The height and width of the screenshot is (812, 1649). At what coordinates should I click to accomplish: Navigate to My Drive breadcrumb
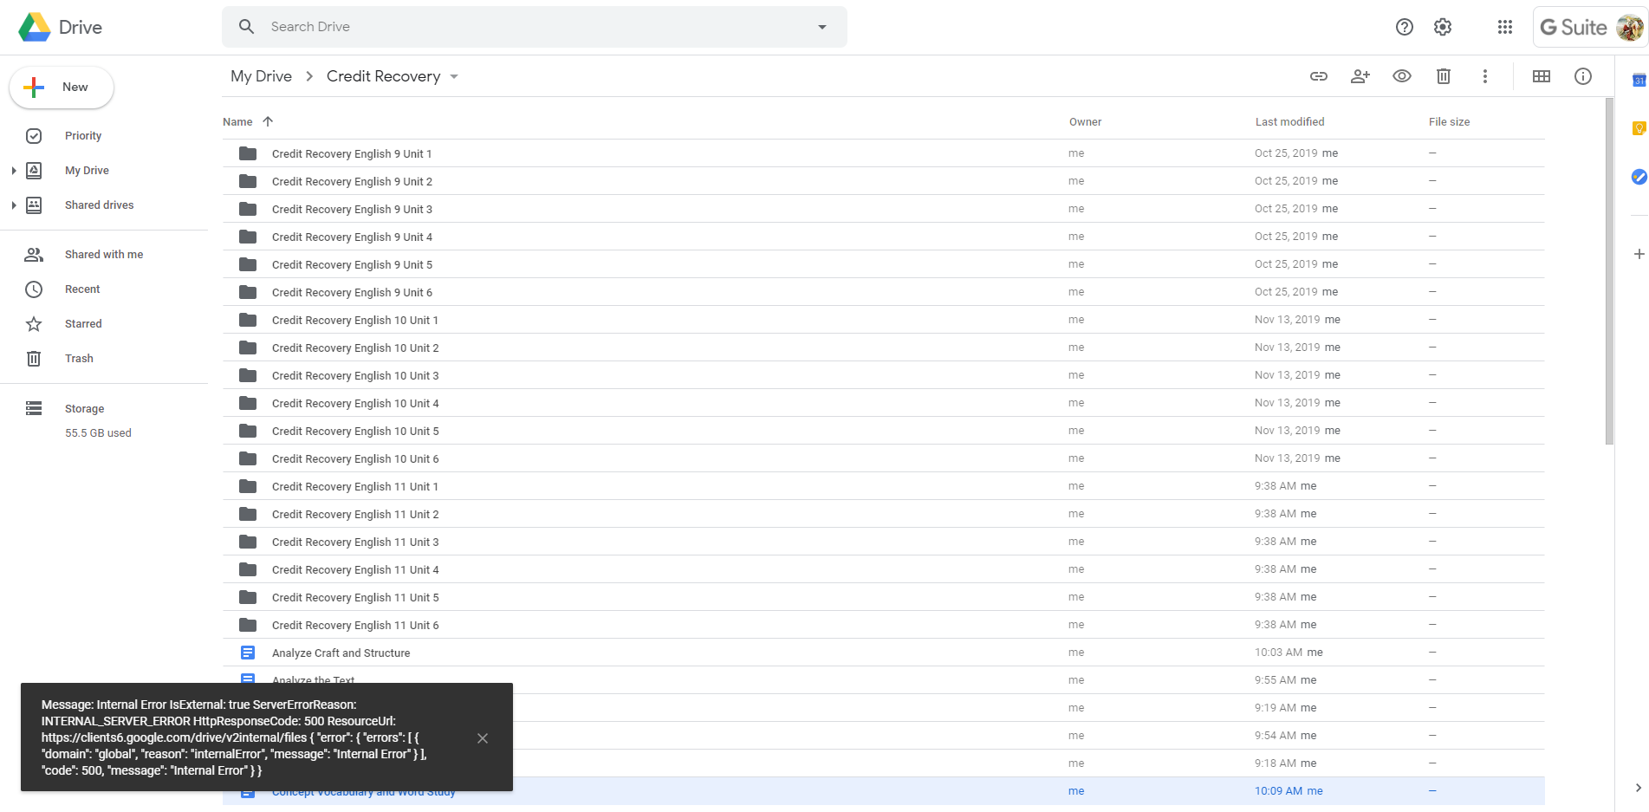261,76
